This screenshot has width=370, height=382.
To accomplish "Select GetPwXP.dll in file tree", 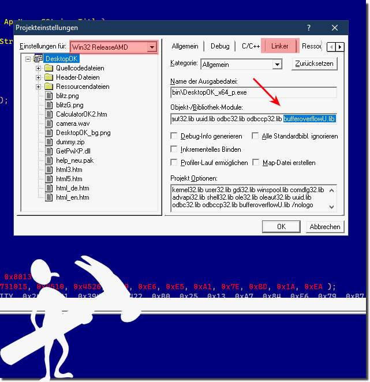I will pyautogui.click(x=73, y=151).
